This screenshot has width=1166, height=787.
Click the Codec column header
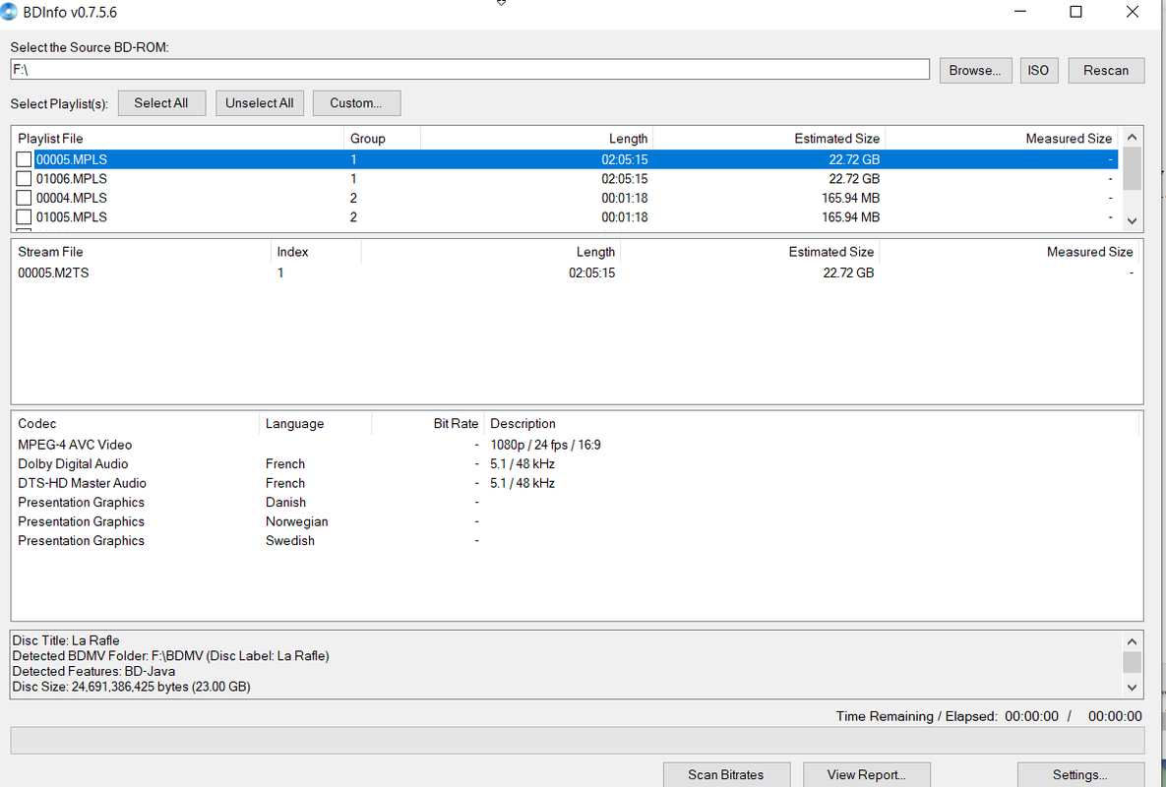(136, 424)
